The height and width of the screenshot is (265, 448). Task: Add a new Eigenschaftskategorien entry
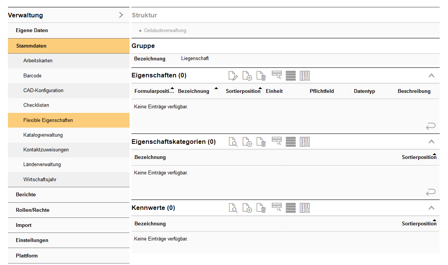pyautogui.click(x=247, y=142)
